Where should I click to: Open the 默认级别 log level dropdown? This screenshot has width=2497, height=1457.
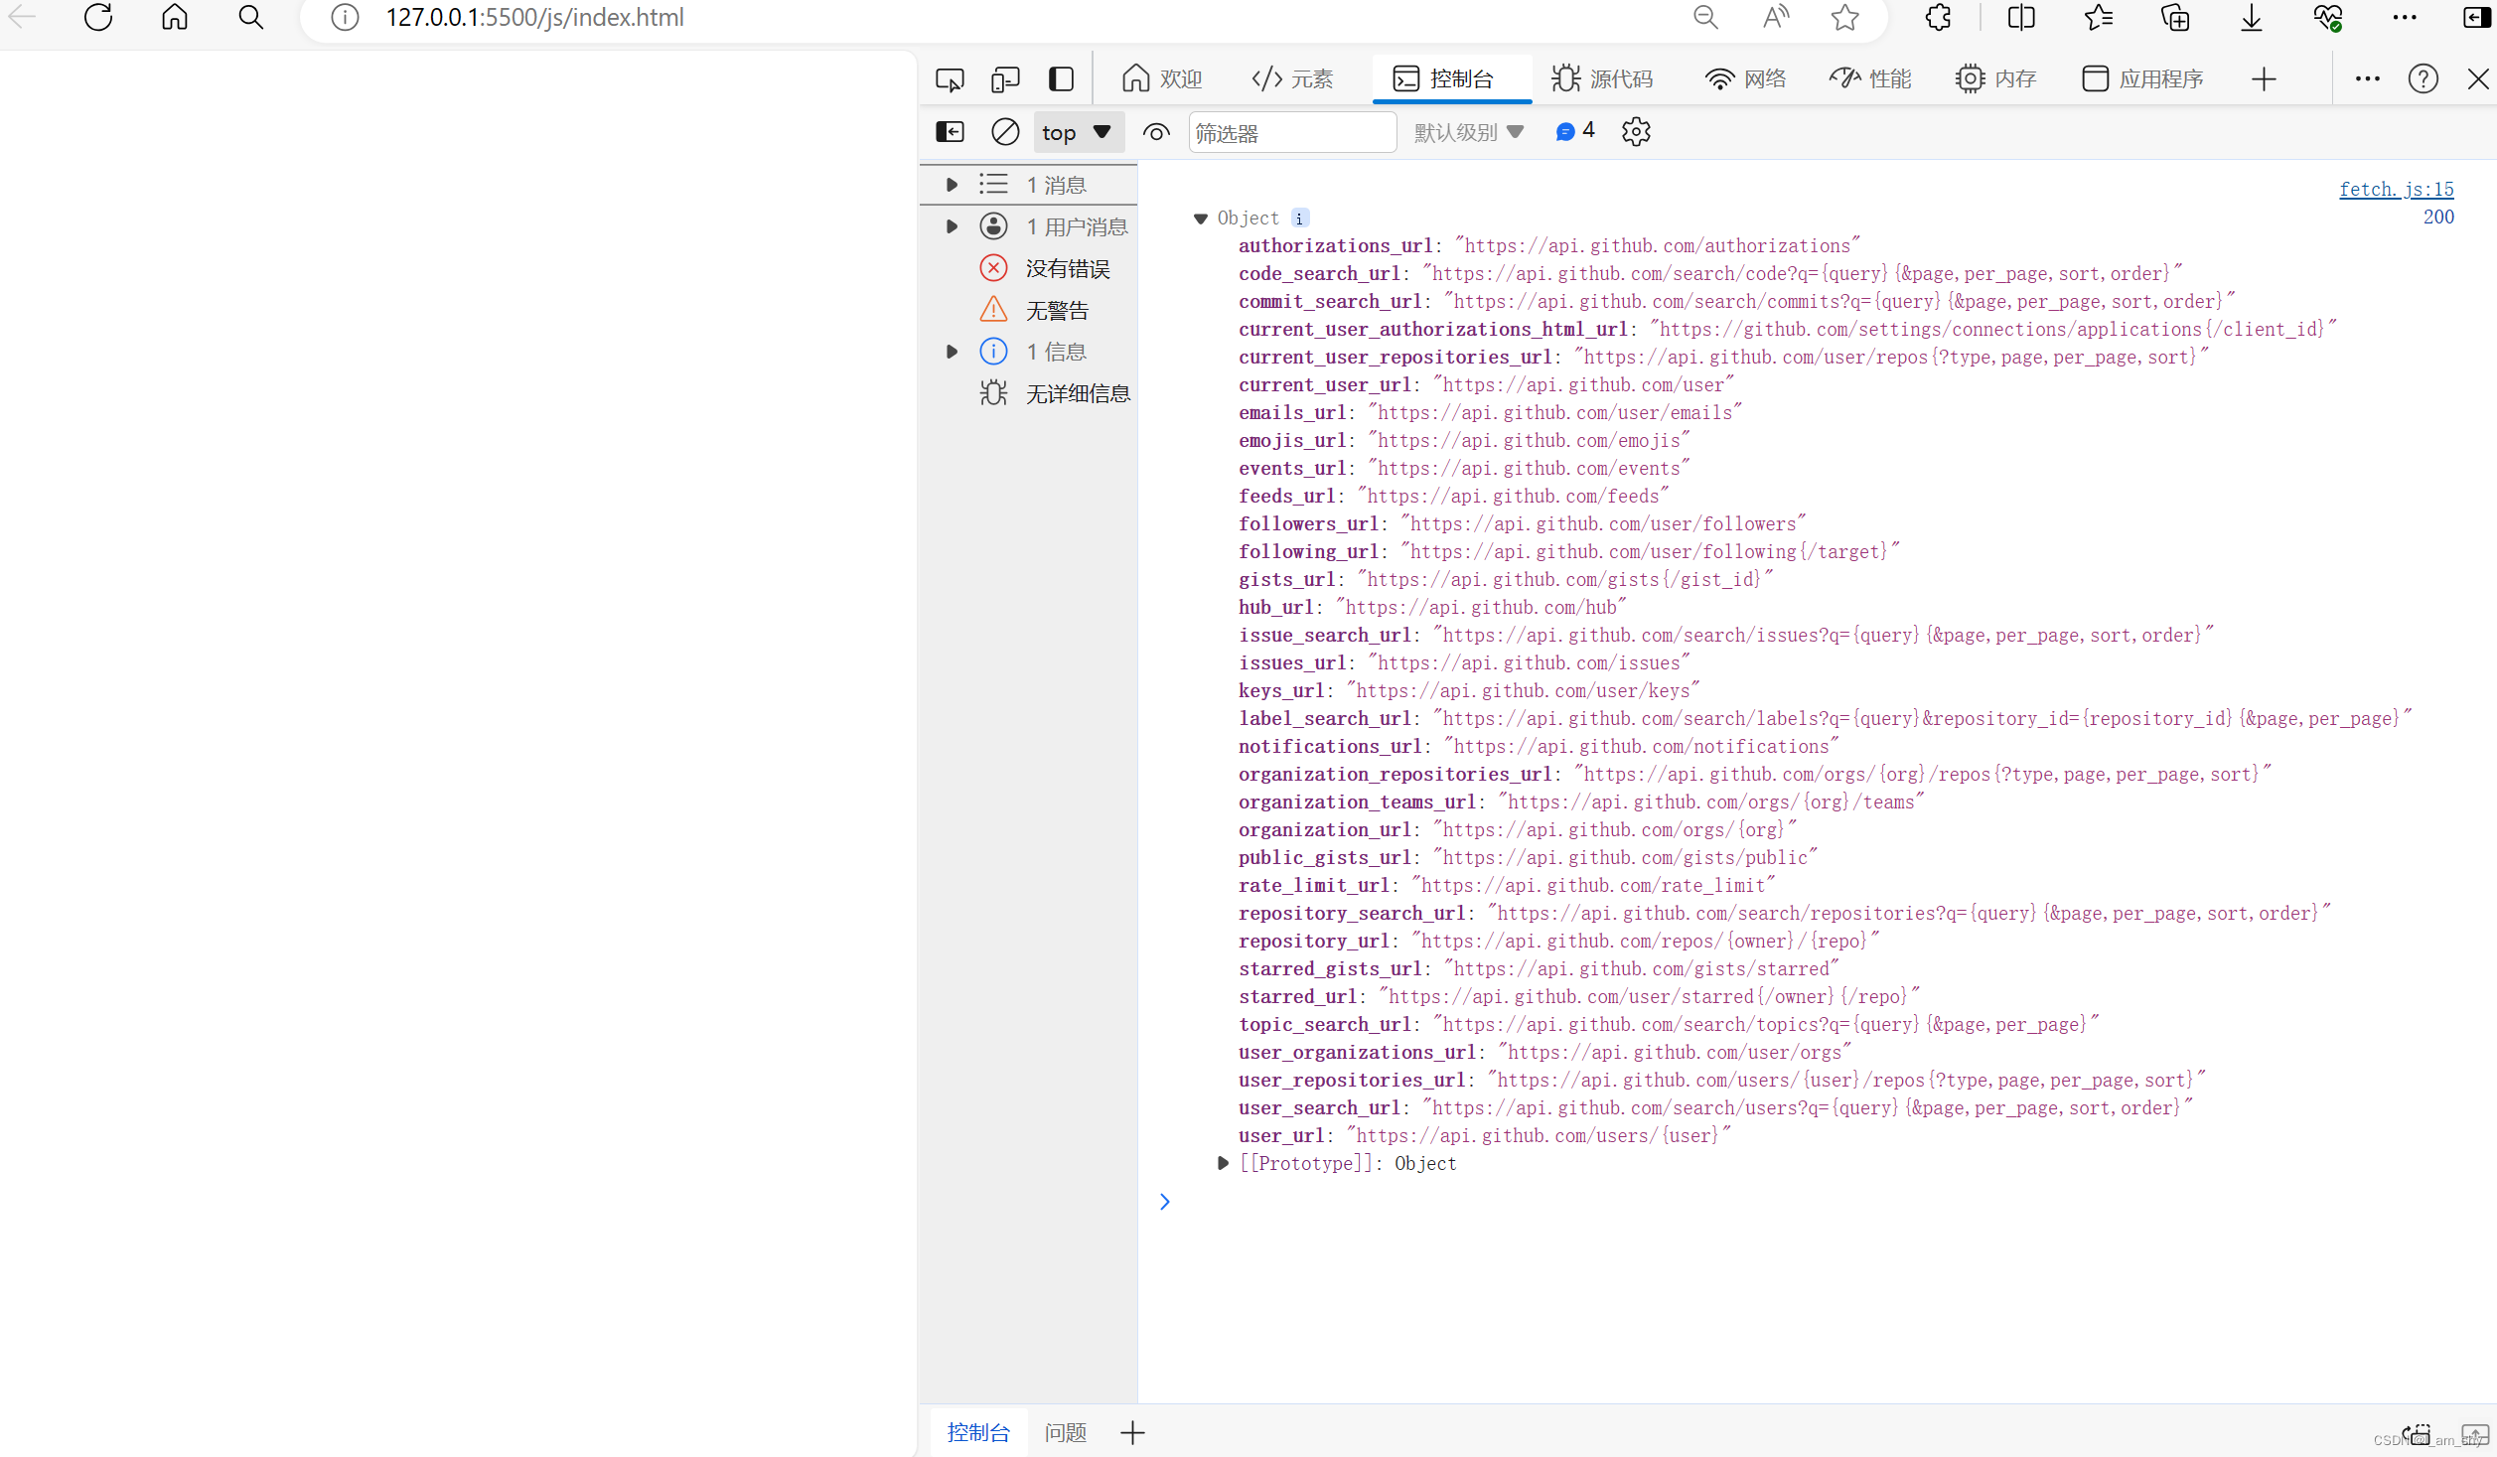tap(1468, 132)
